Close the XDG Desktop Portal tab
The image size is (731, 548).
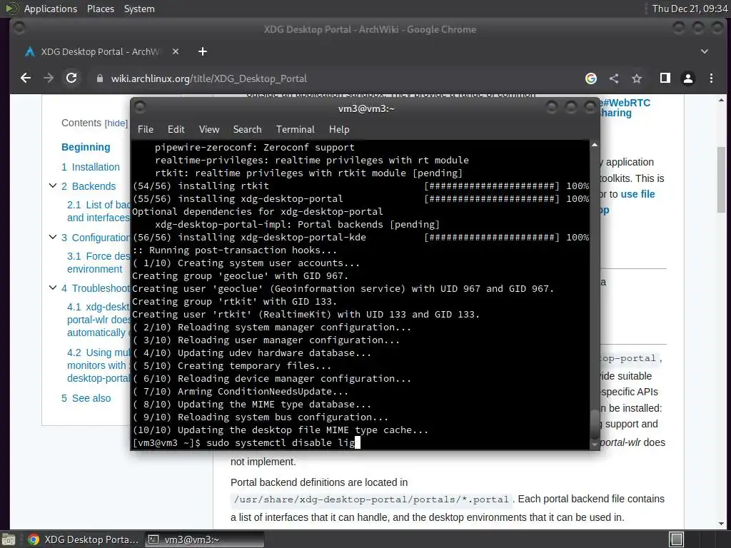(x=176, y=51)
